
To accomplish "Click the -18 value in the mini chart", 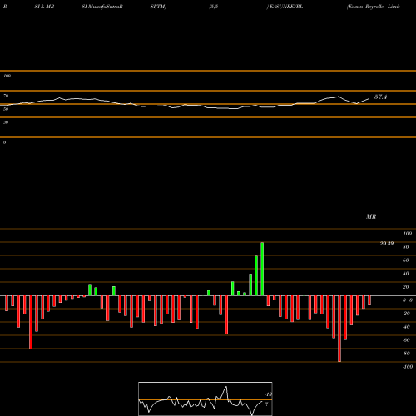I will tap(269, 394).
